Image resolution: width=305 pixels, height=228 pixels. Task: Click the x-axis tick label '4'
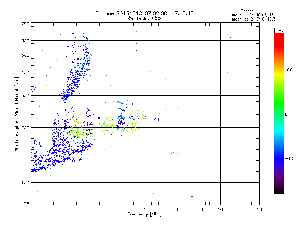[145, 209]
